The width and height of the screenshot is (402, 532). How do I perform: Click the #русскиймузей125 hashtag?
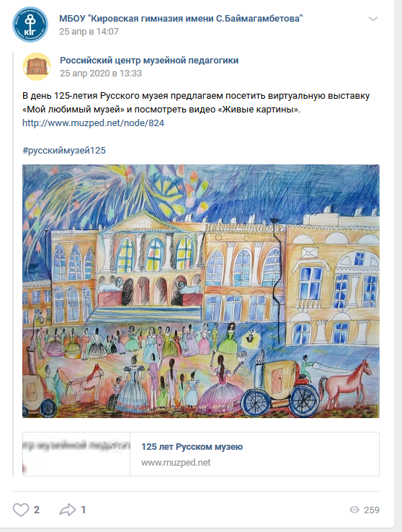click(64, 151)
